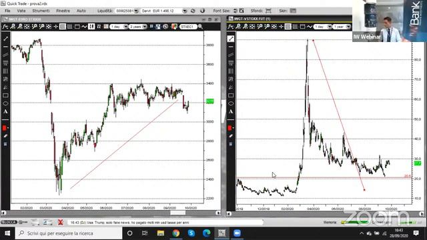
Task: Open the File menu
Action: point(7,11)
